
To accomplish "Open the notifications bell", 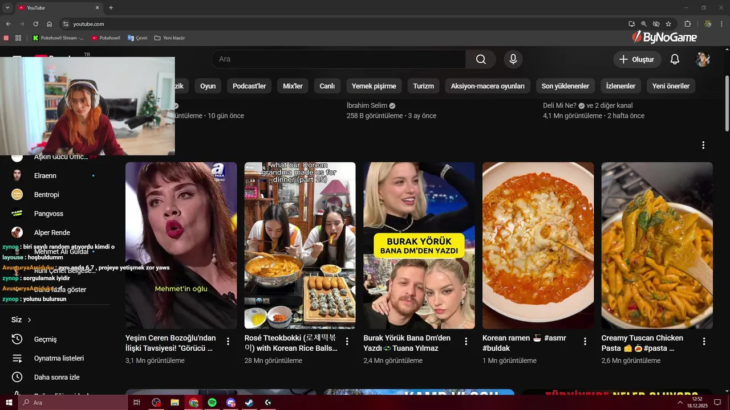I will (675, 59).
